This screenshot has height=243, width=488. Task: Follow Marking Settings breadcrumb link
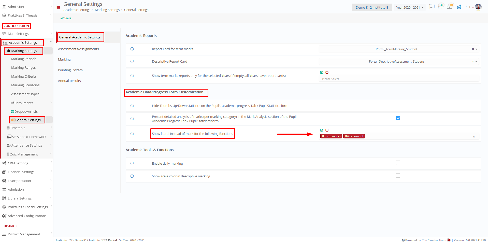click(x=107, y=10)
